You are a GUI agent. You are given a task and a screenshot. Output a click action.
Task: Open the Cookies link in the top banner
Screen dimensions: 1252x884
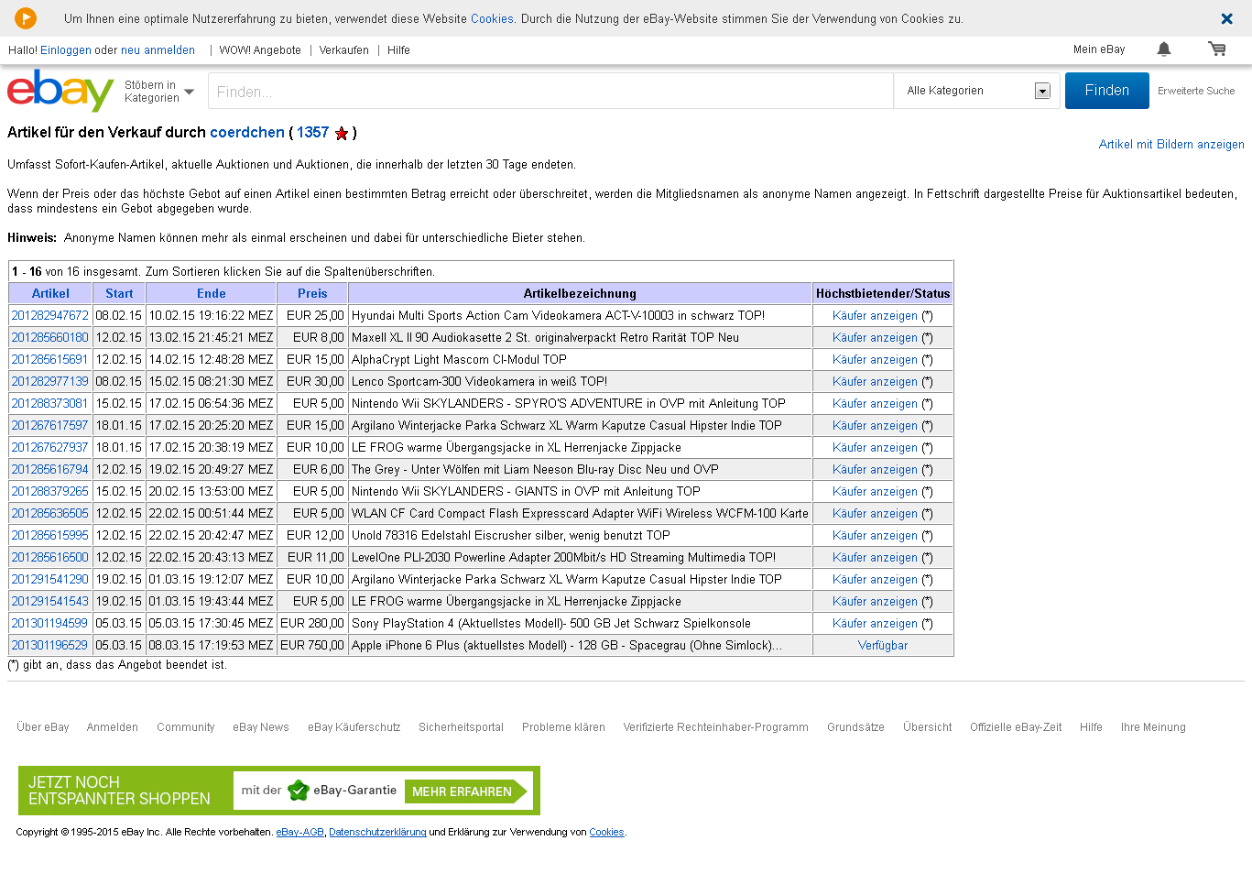(x=492, y=18)
